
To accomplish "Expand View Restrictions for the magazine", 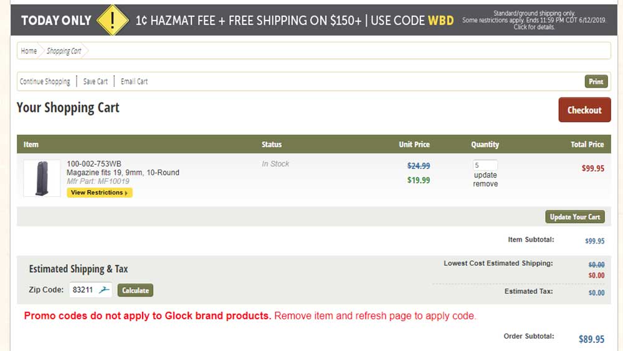I will [100, 193].
